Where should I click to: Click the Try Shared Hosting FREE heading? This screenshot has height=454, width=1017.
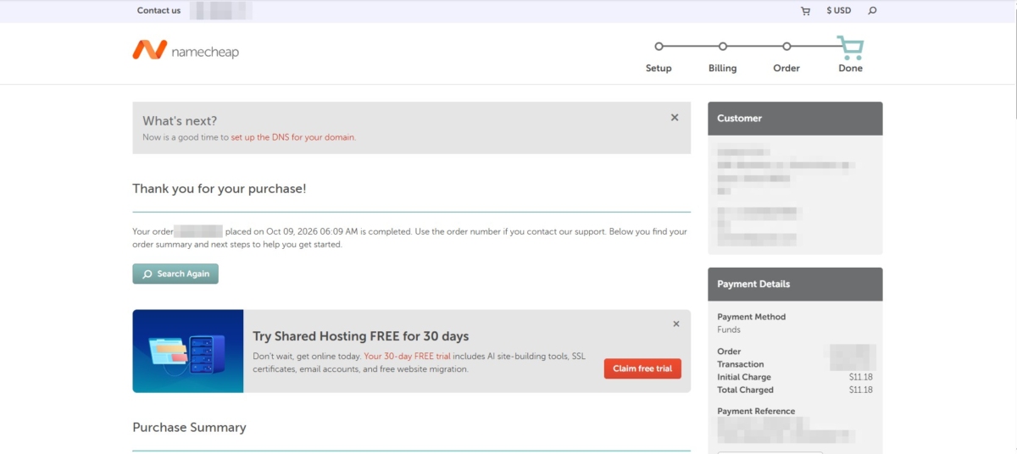(361, 336)
